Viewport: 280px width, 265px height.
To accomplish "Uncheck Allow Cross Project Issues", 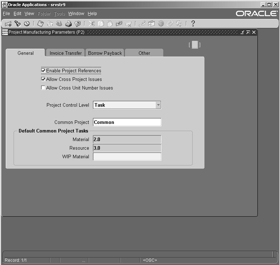I will (x=43, y=79).
